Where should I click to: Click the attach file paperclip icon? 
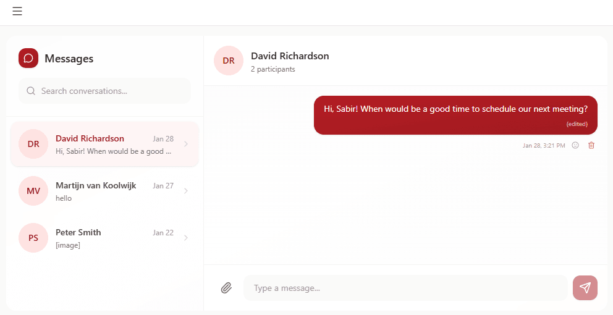tap(226, 288)
